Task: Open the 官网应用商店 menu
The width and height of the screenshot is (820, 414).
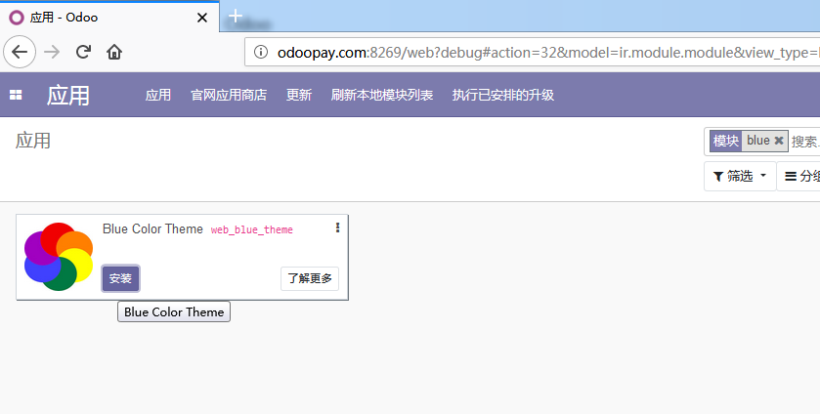Action: [x=229, y=95]
